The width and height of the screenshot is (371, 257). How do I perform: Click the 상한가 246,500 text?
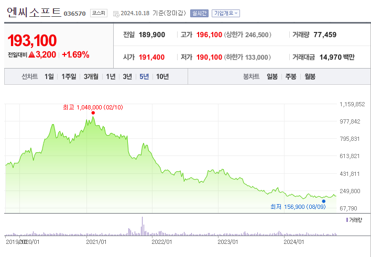point(247,35)
